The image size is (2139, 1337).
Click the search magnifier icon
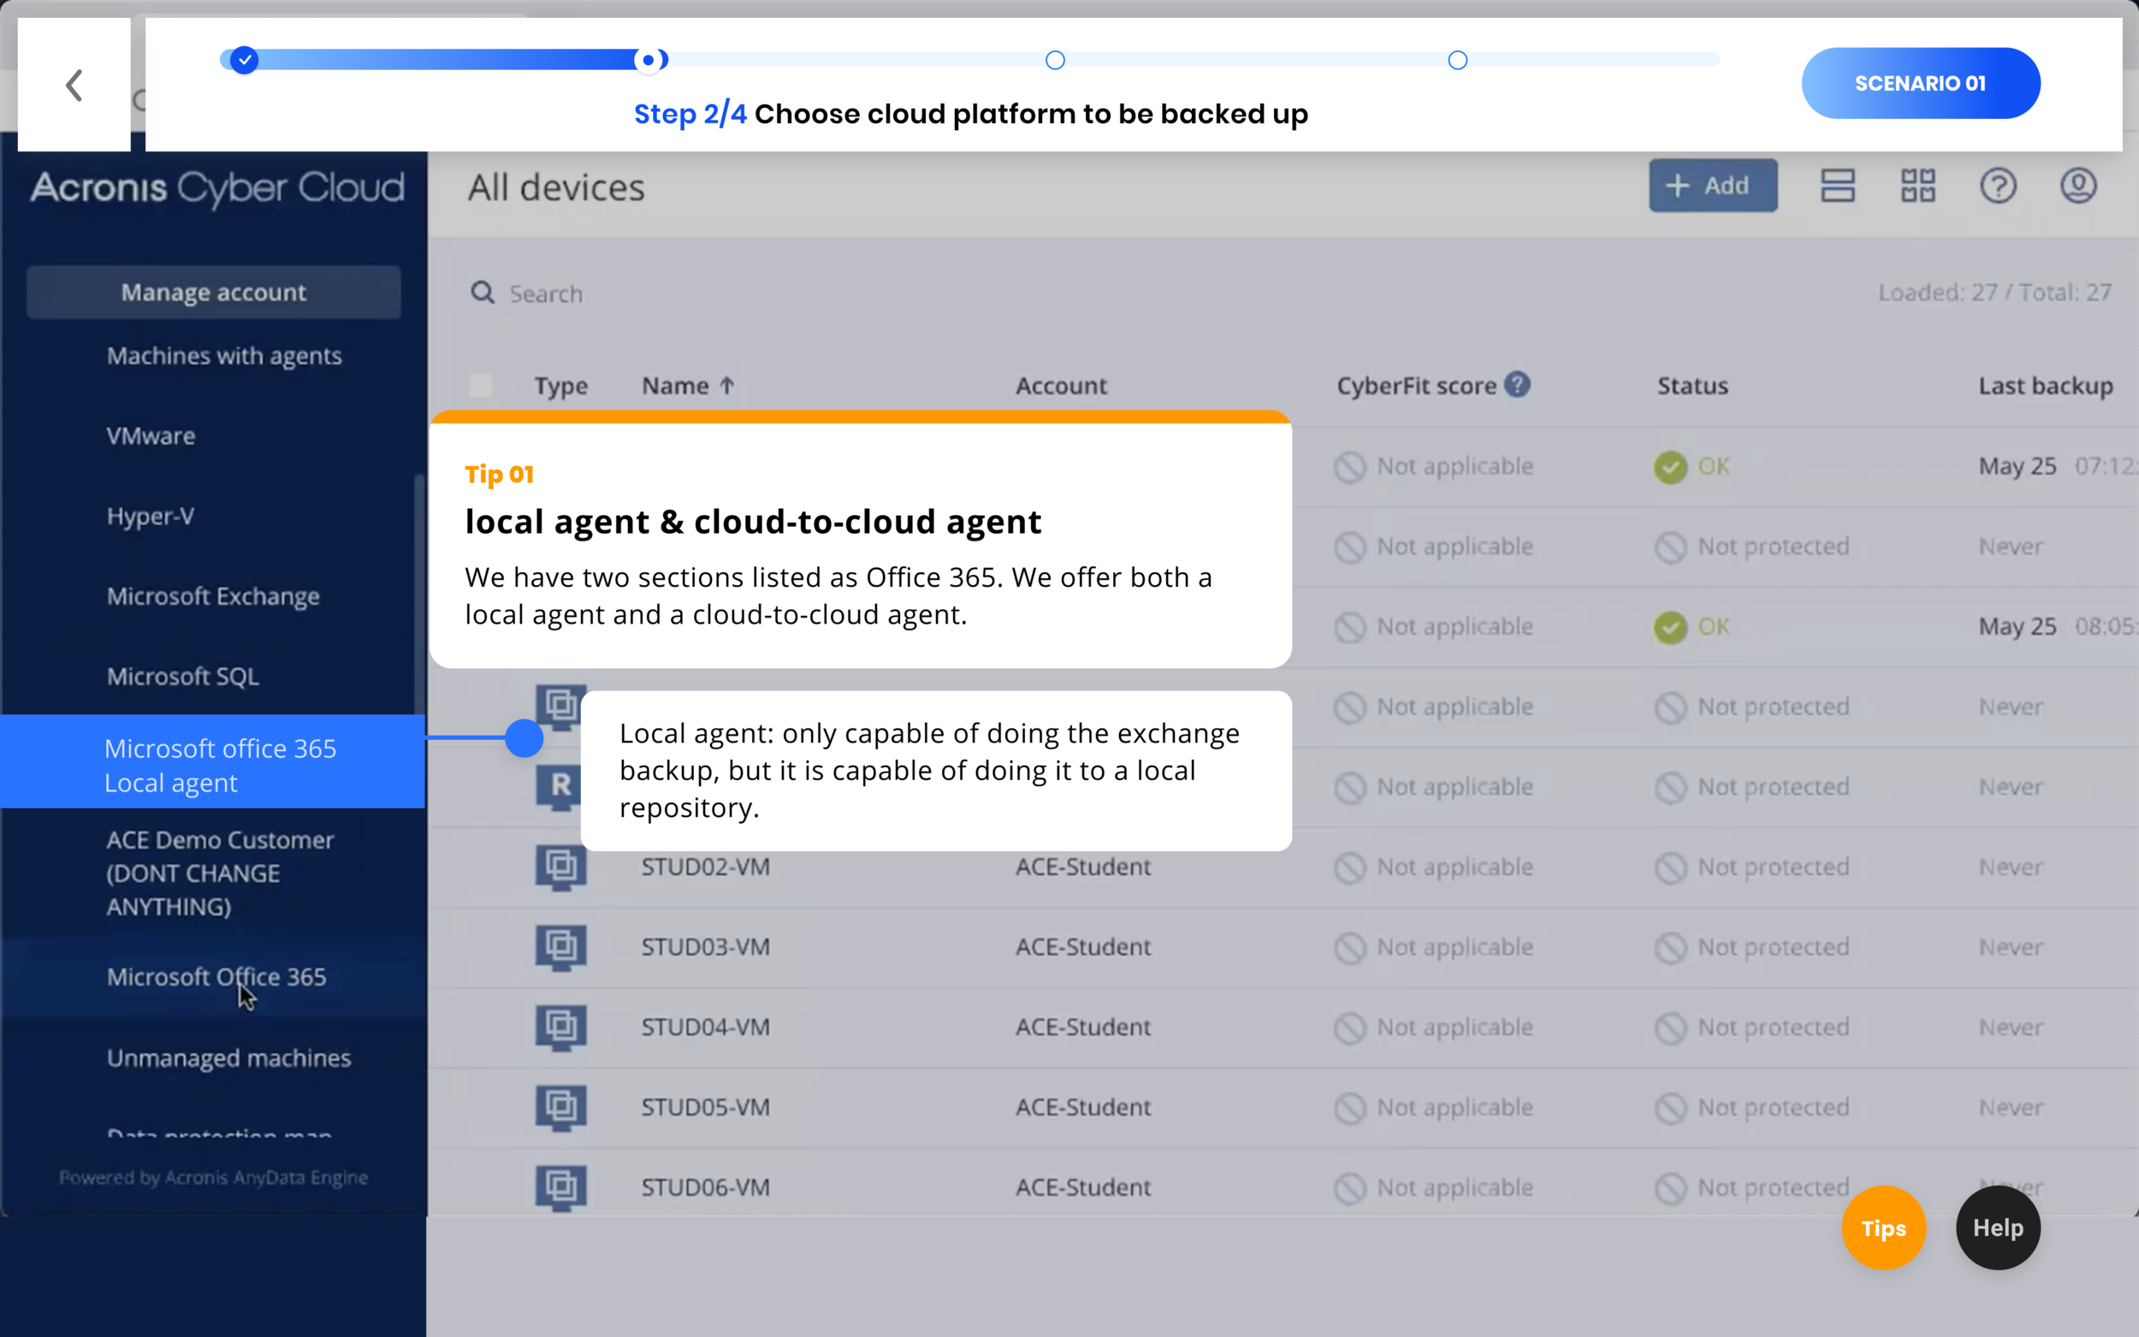coord(482,293)
